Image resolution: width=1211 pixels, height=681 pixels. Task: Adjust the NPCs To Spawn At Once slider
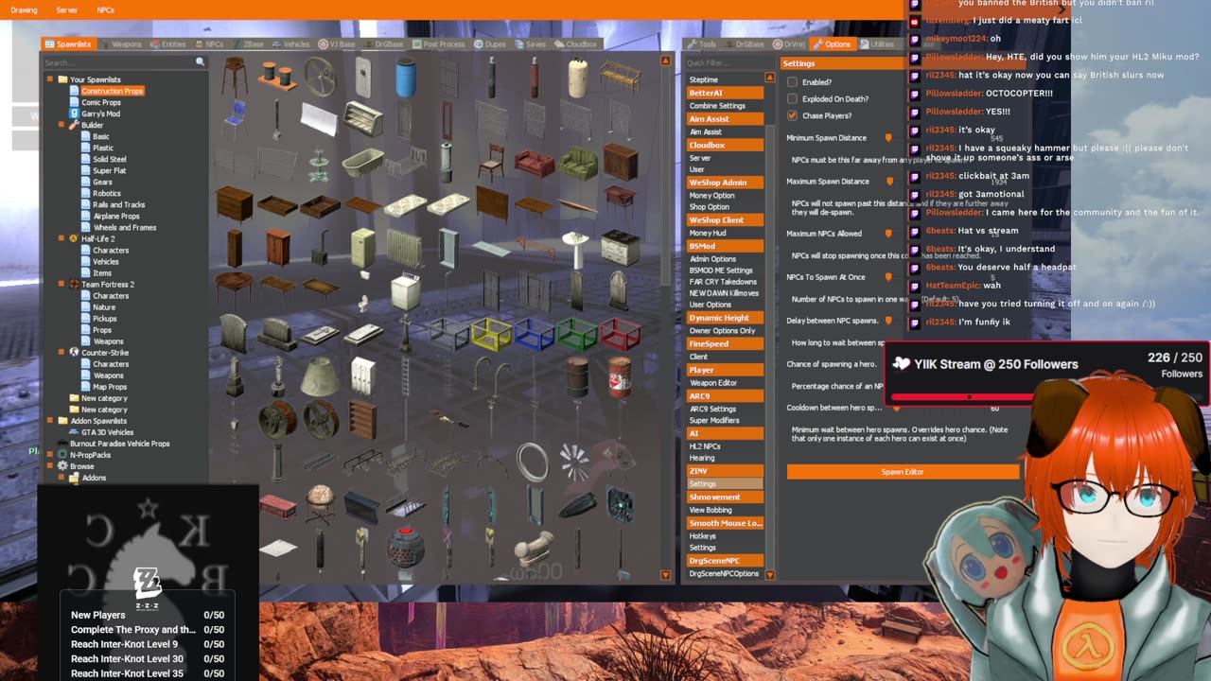[x=888, y=277]
